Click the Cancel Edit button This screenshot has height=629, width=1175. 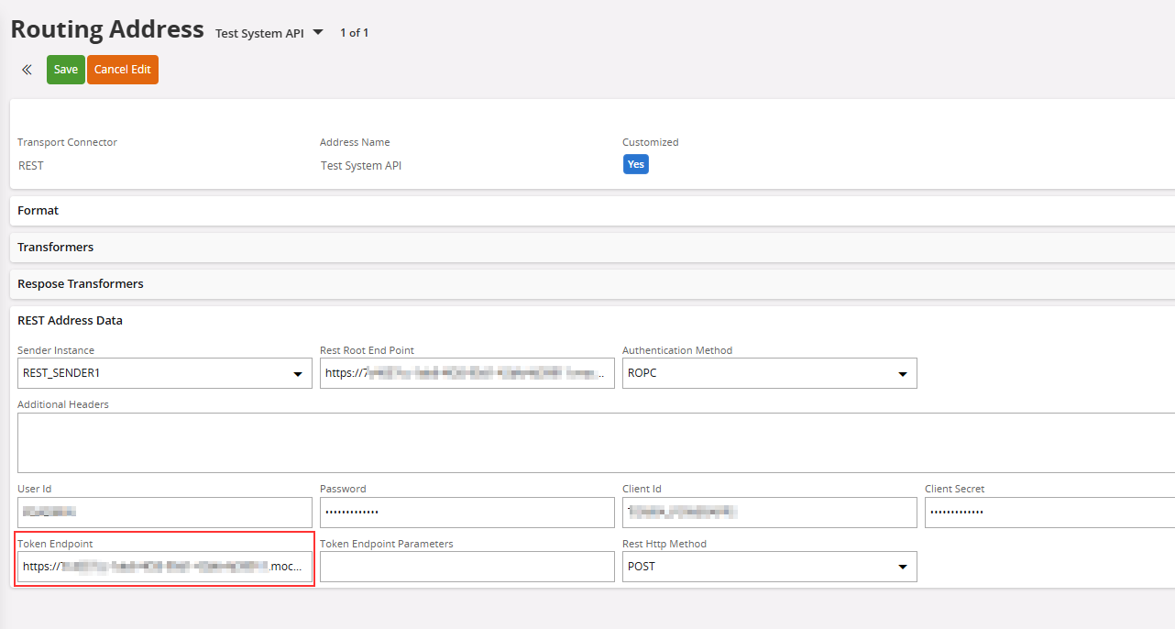123,70
